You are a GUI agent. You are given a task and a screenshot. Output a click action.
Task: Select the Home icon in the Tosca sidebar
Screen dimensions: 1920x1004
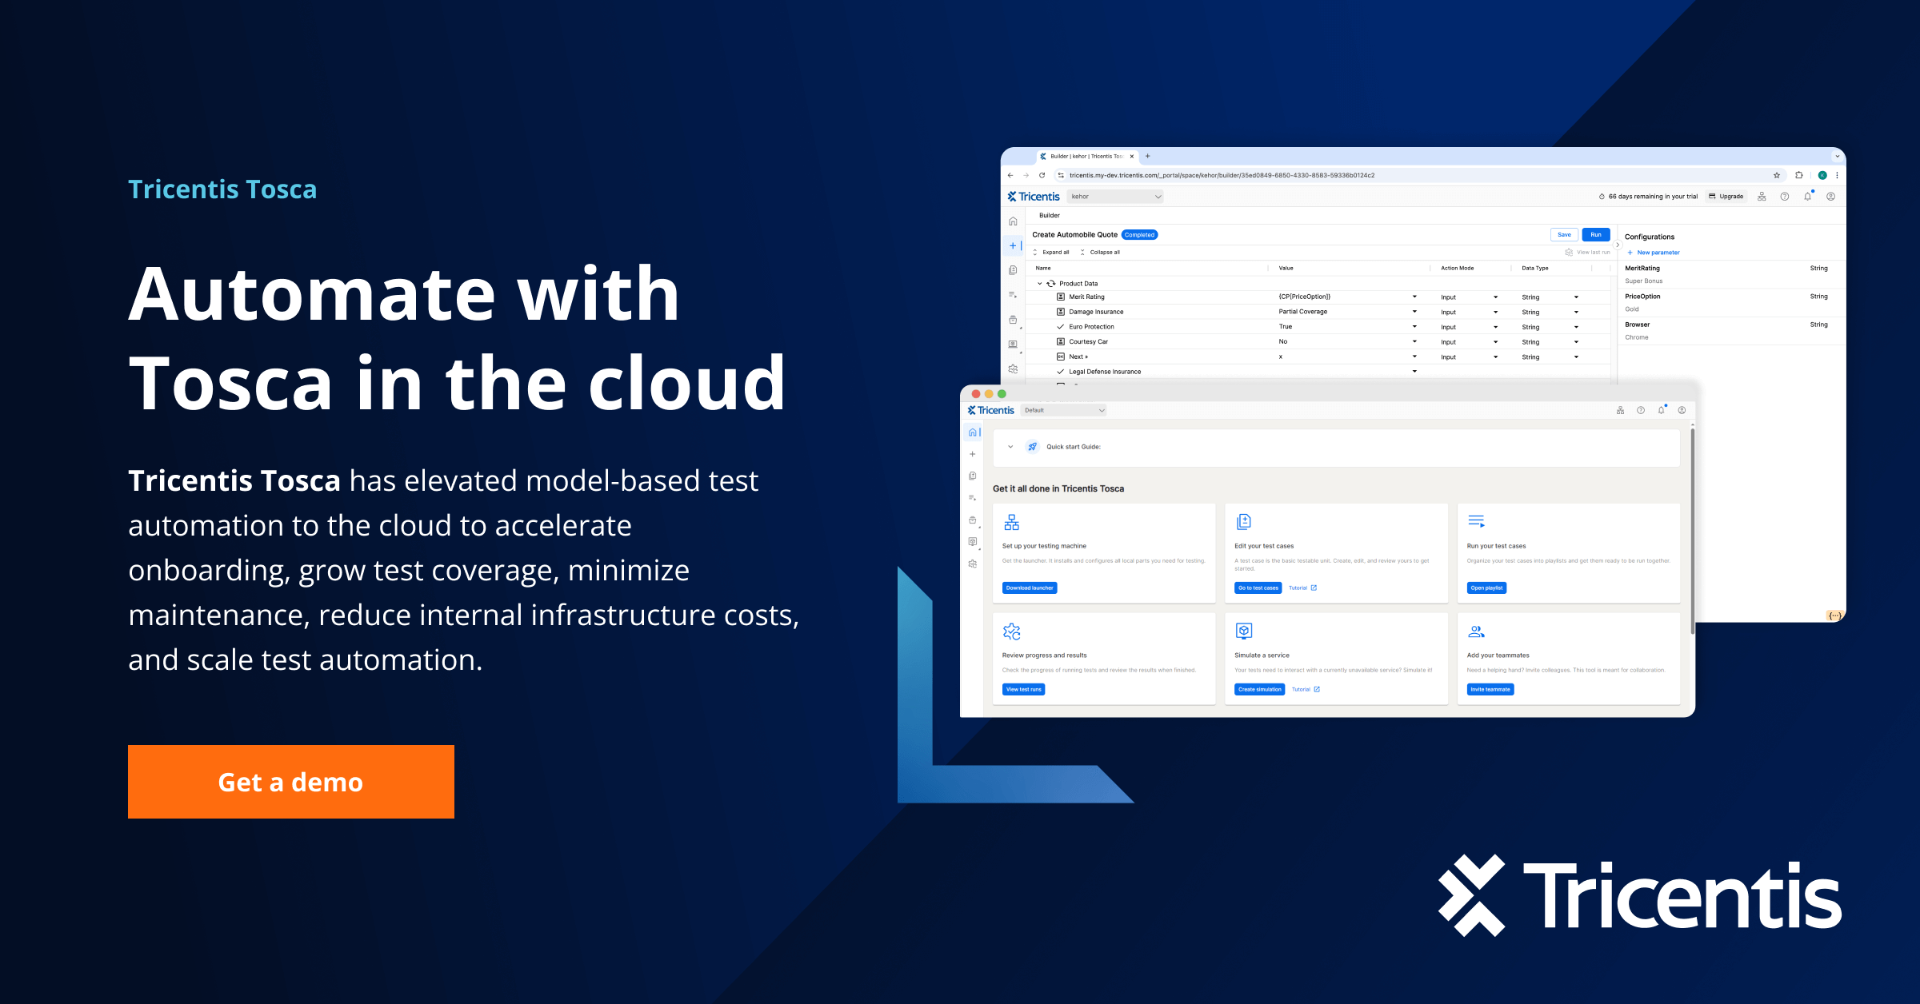point(973,432)
